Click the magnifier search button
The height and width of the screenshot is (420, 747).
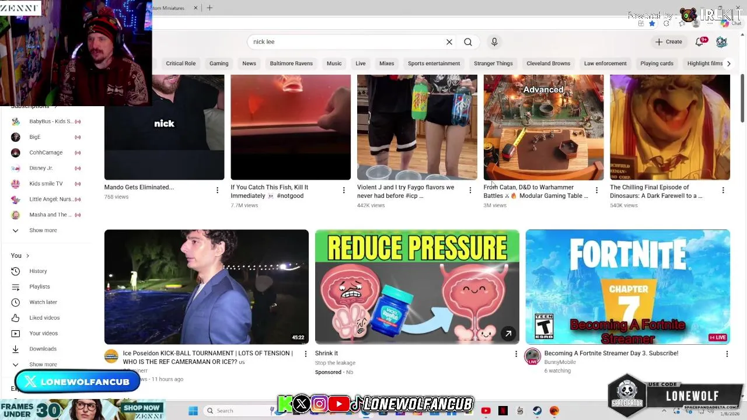[468, 42]
